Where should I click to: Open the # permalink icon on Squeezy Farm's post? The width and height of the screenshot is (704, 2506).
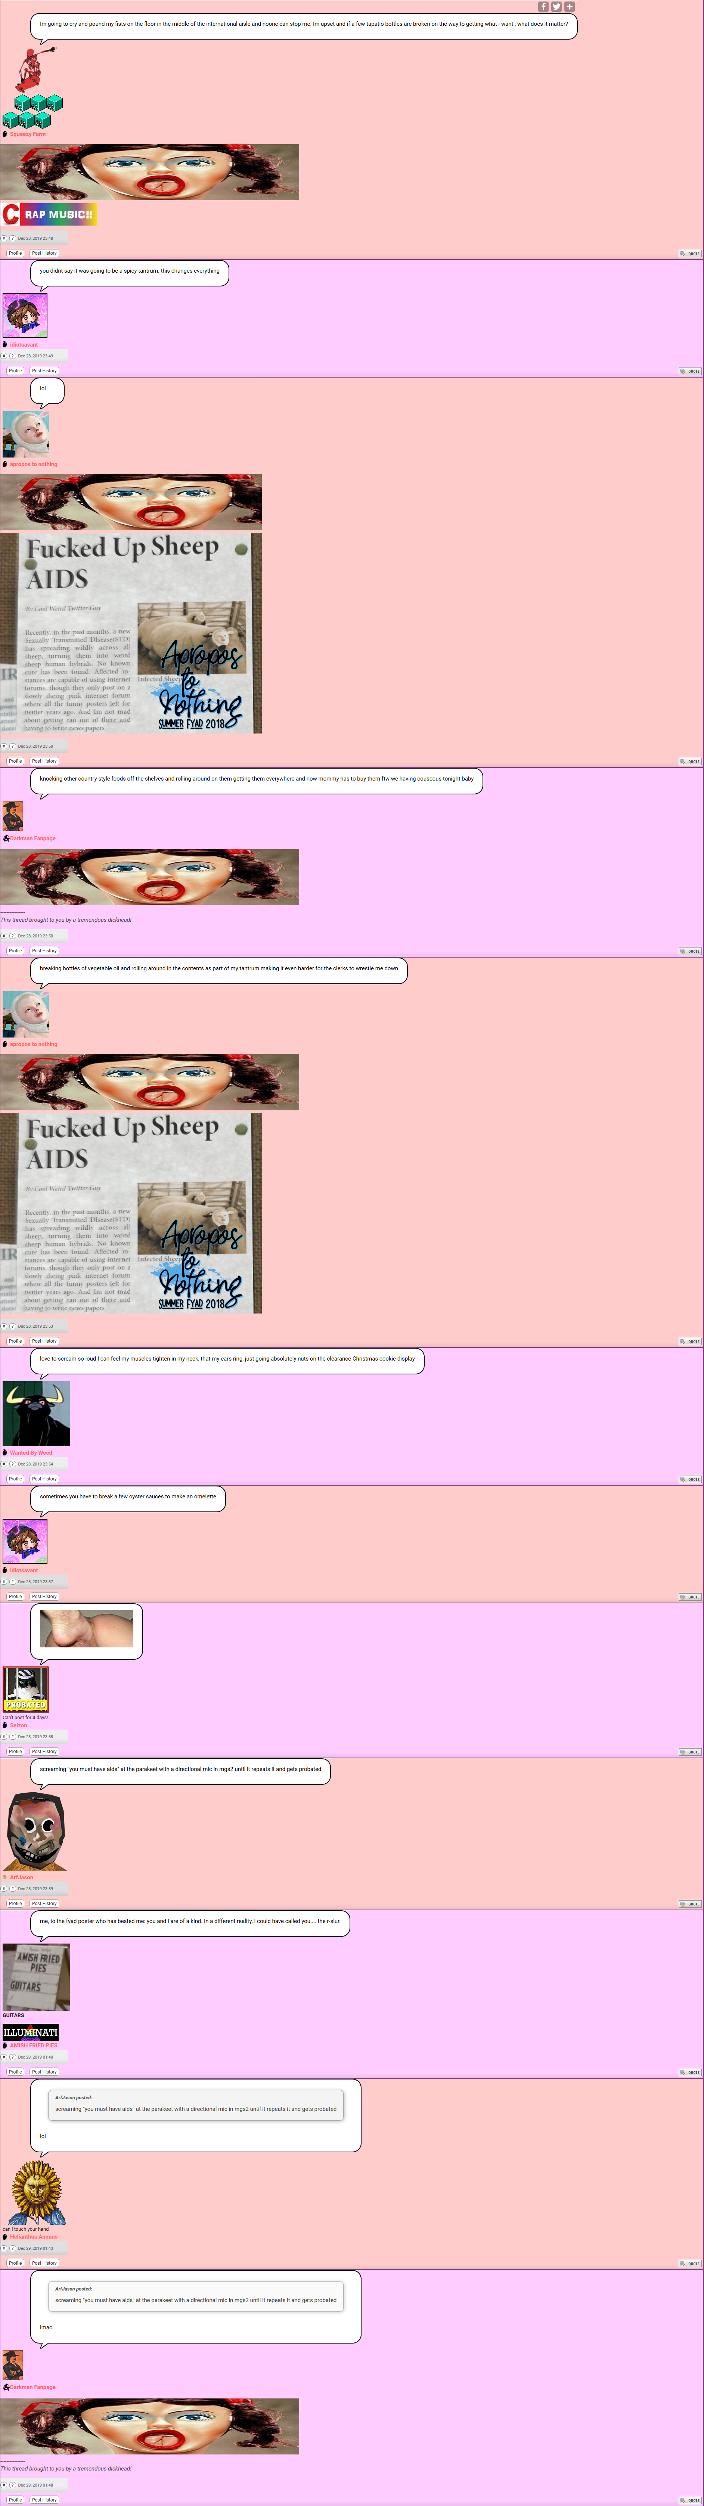click(4, 238)
